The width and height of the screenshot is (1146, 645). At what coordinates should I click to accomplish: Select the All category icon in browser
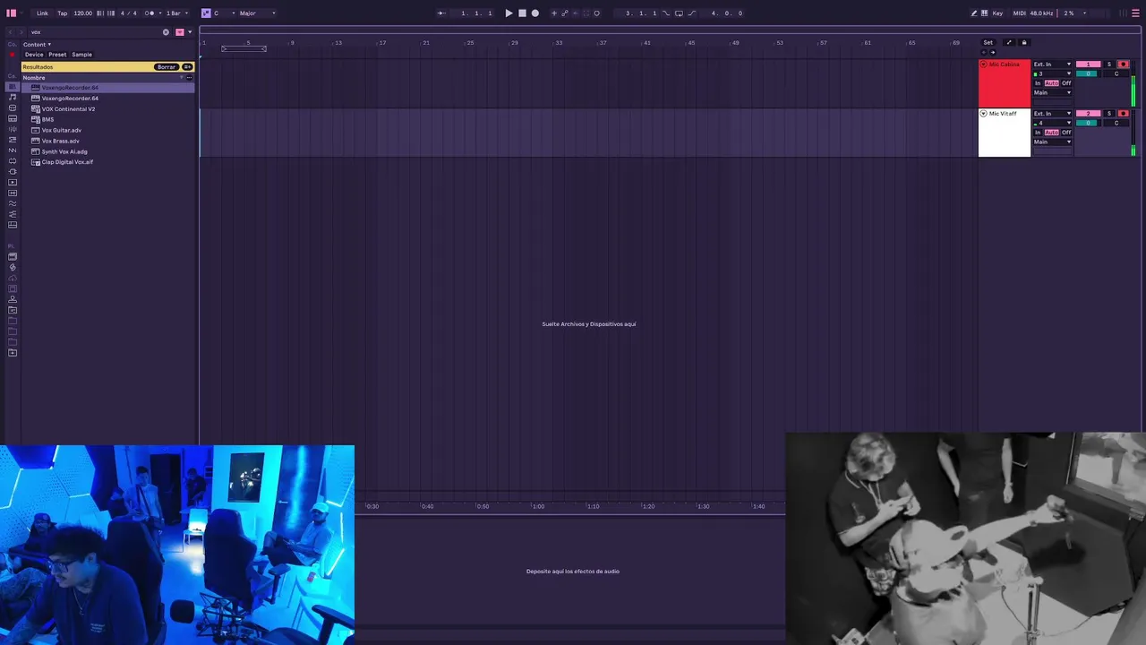[13, 87]
